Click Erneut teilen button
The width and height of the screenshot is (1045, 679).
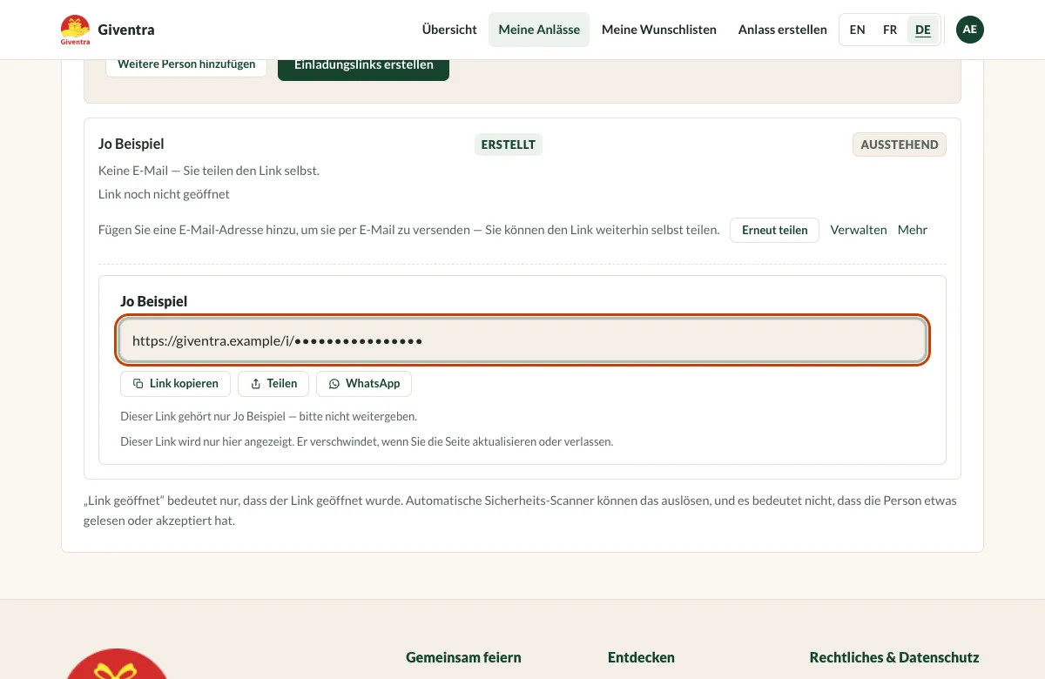774,230
